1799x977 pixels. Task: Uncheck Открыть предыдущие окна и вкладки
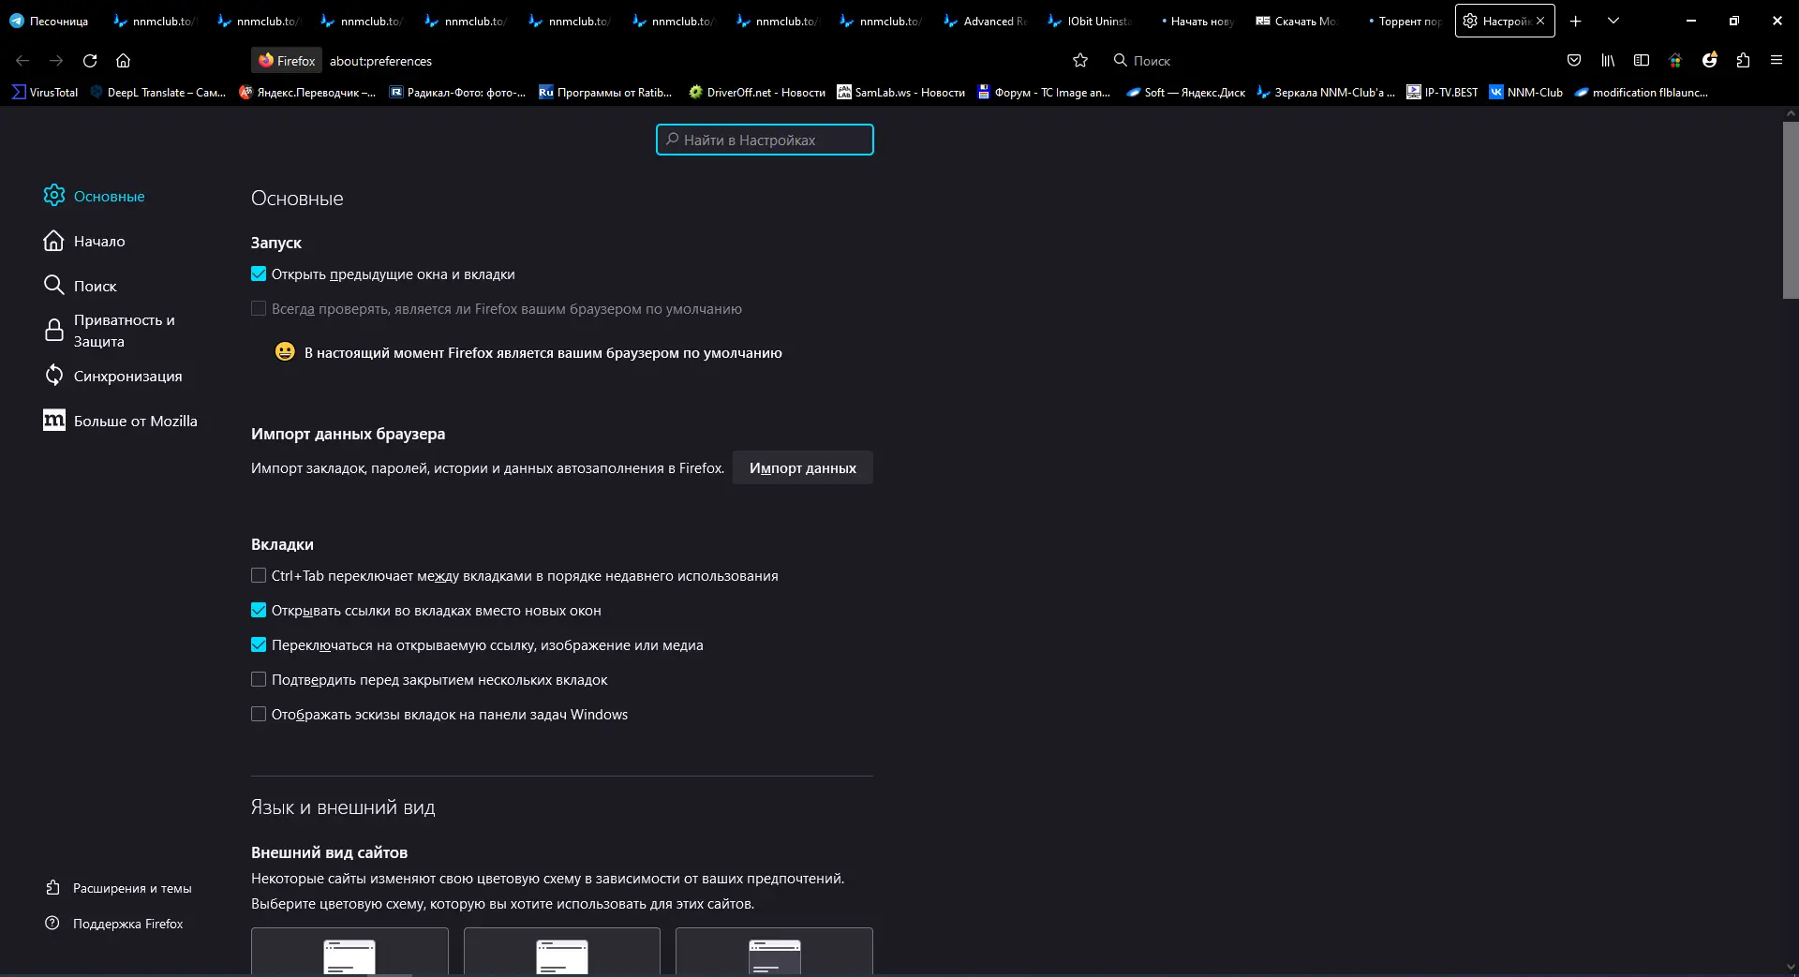tap(259, 274)
